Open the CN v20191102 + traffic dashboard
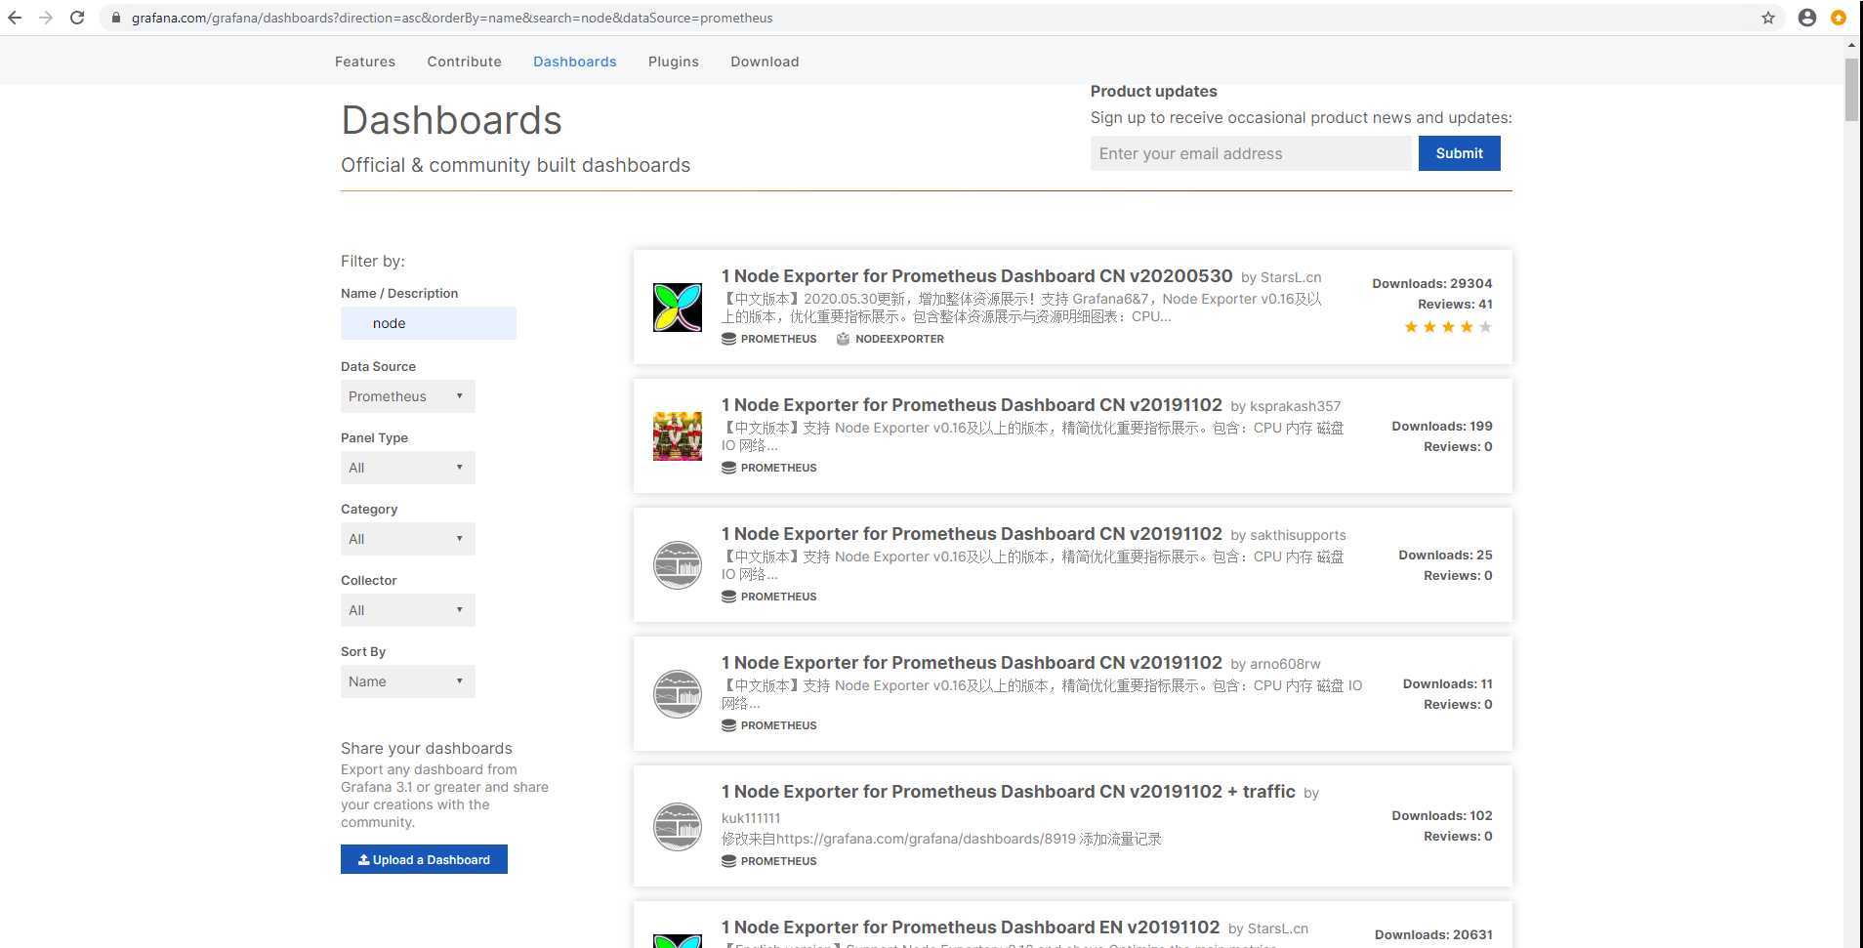Screen dimensions: 1863x948 pos(1009,792)
